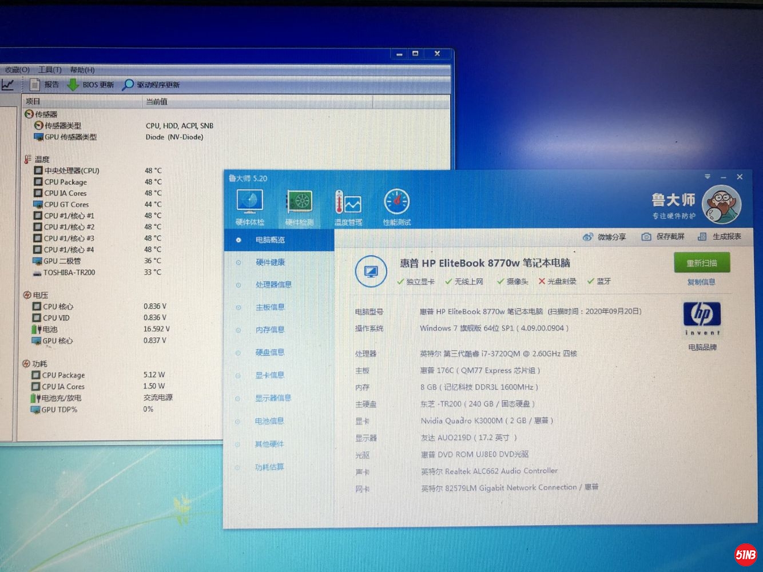
Task: Open the Lu Dashi title bar dropdown menu
Action: (708, 177)
